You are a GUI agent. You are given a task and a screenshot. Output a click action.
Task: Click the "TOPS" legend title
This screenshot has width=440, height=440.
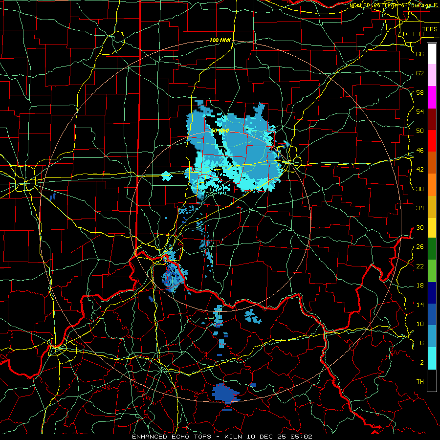click(430, 29)
